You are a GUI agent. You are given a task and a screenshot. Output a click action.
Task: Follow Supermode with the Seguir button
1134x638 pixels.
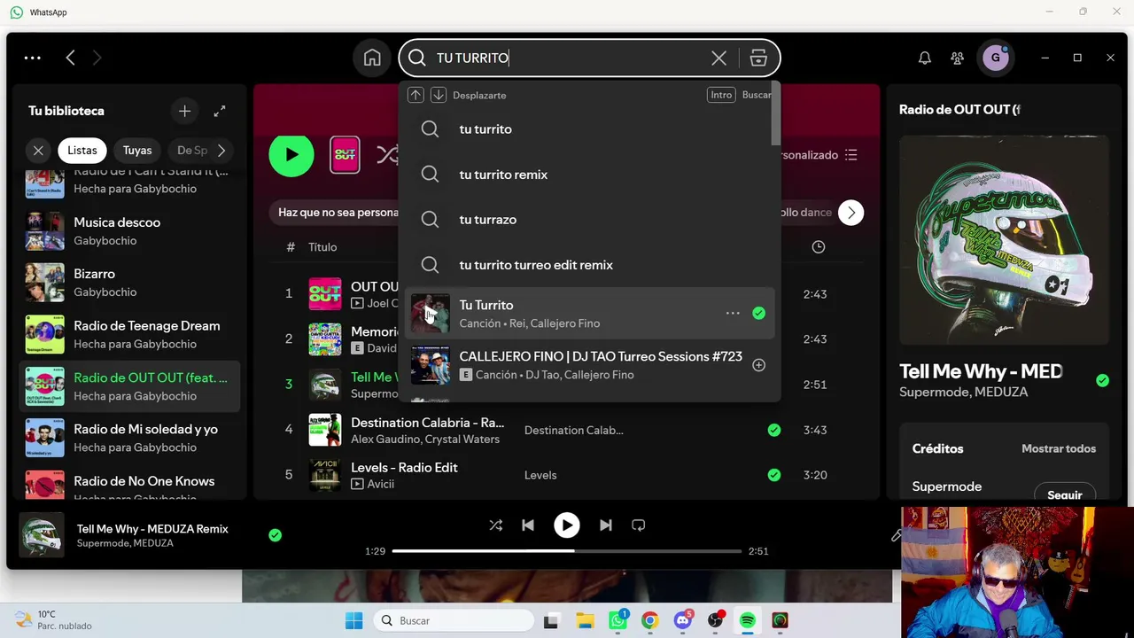(x=1065, y=494)
